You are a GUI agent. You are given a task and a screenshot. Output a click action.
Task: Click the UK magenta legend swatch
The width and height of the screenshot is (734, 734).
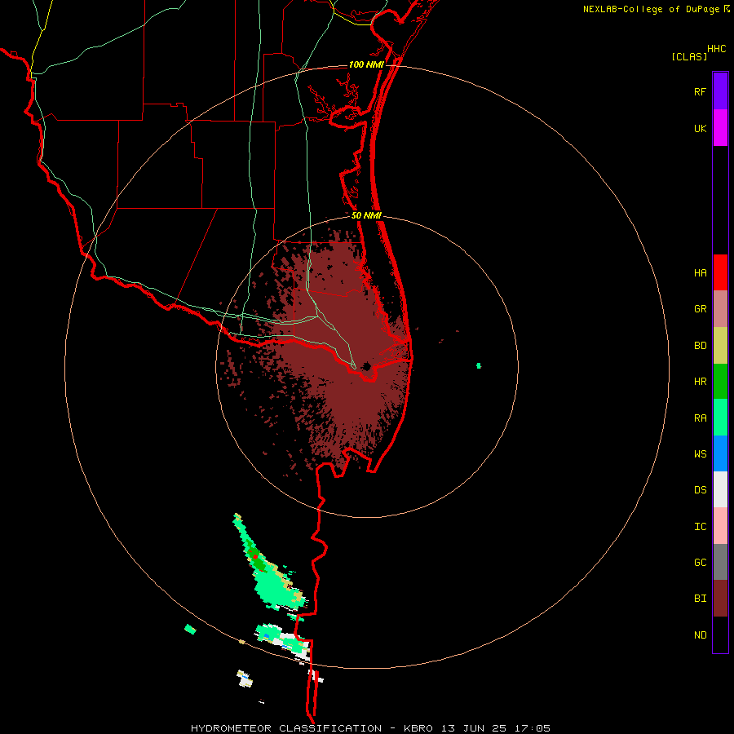point(720,128)
